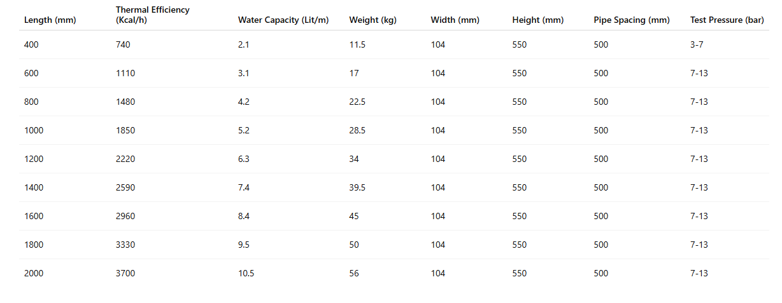
Task: Click the 10.5 water capacity cell
Action: [246, 274]
